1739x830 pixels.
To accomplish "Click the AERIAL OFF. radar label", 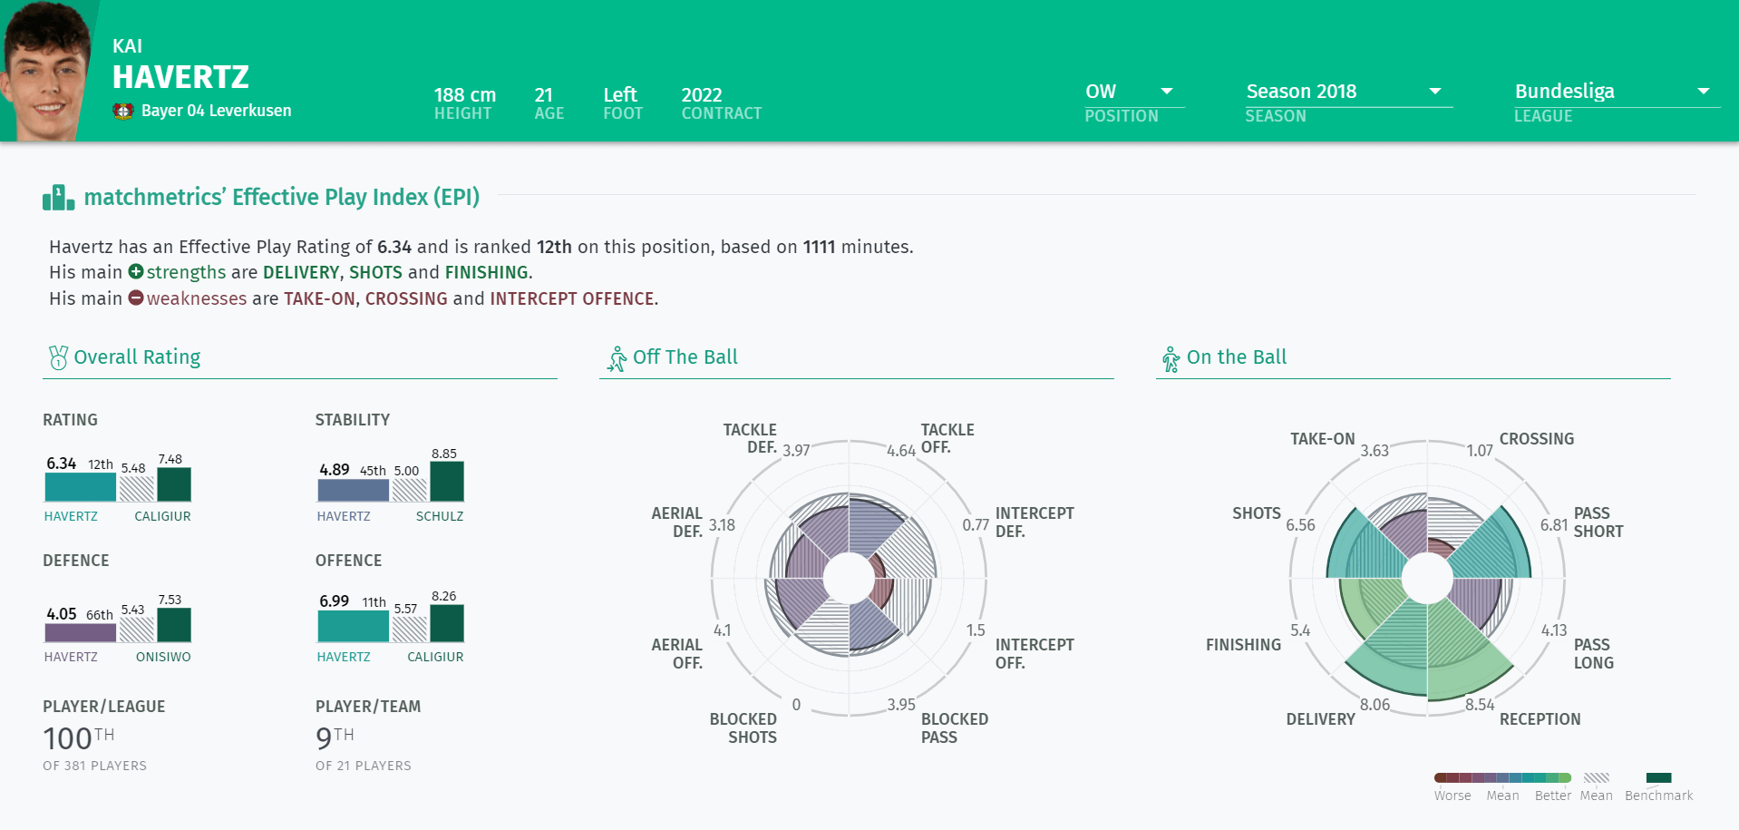I will 677,654.
